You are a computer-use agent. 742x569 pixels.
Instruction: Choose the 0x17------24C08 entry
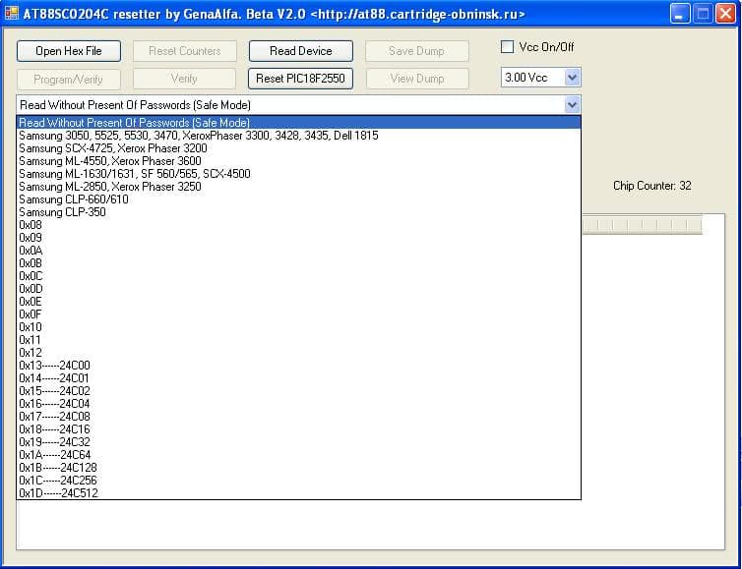click(298, 417)
